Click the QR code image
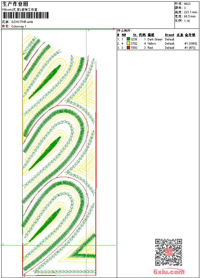 click(169, 252)
